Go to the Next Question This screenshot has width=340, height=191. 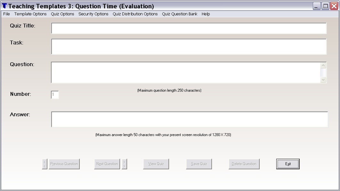(107, 164)
